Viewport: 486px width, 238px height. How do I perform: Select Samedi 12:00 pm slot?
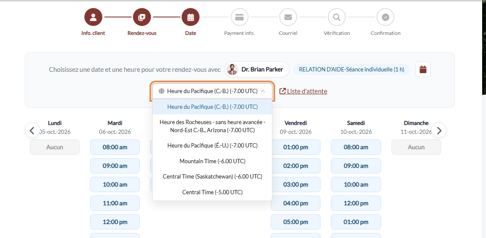pyautogui.click(x=356, y=204)
